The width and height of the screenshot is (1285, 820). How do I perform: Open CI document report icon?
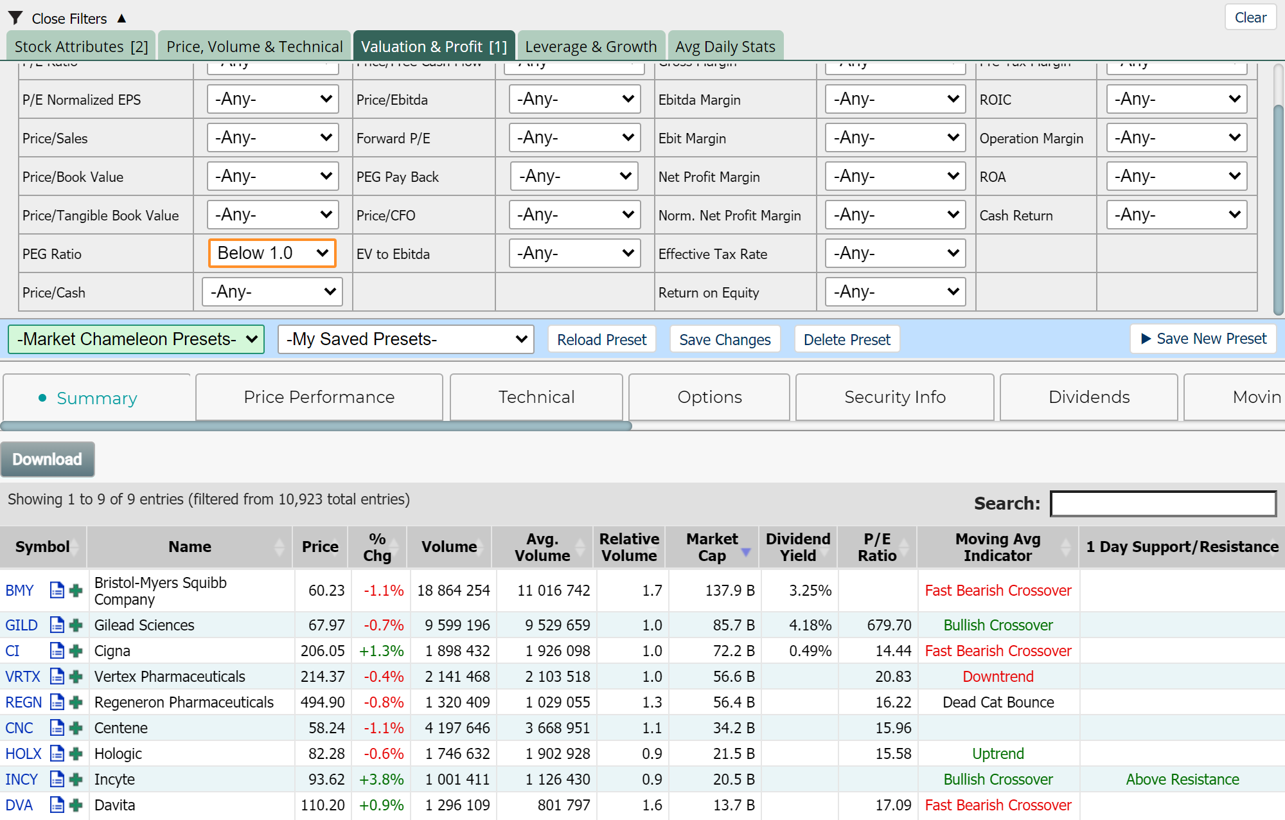57,650
